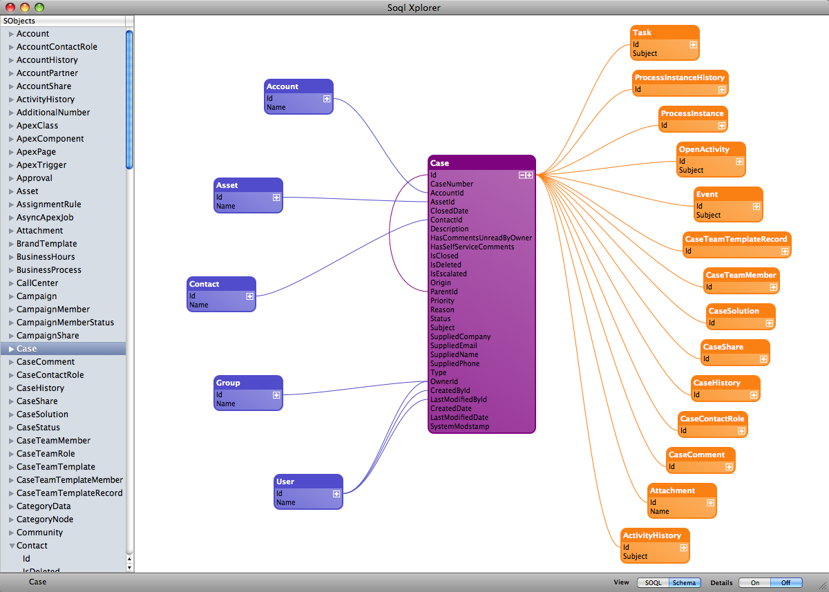Expand the CaseShare node plus icon
829x592 pixels.
click(763, 359)
